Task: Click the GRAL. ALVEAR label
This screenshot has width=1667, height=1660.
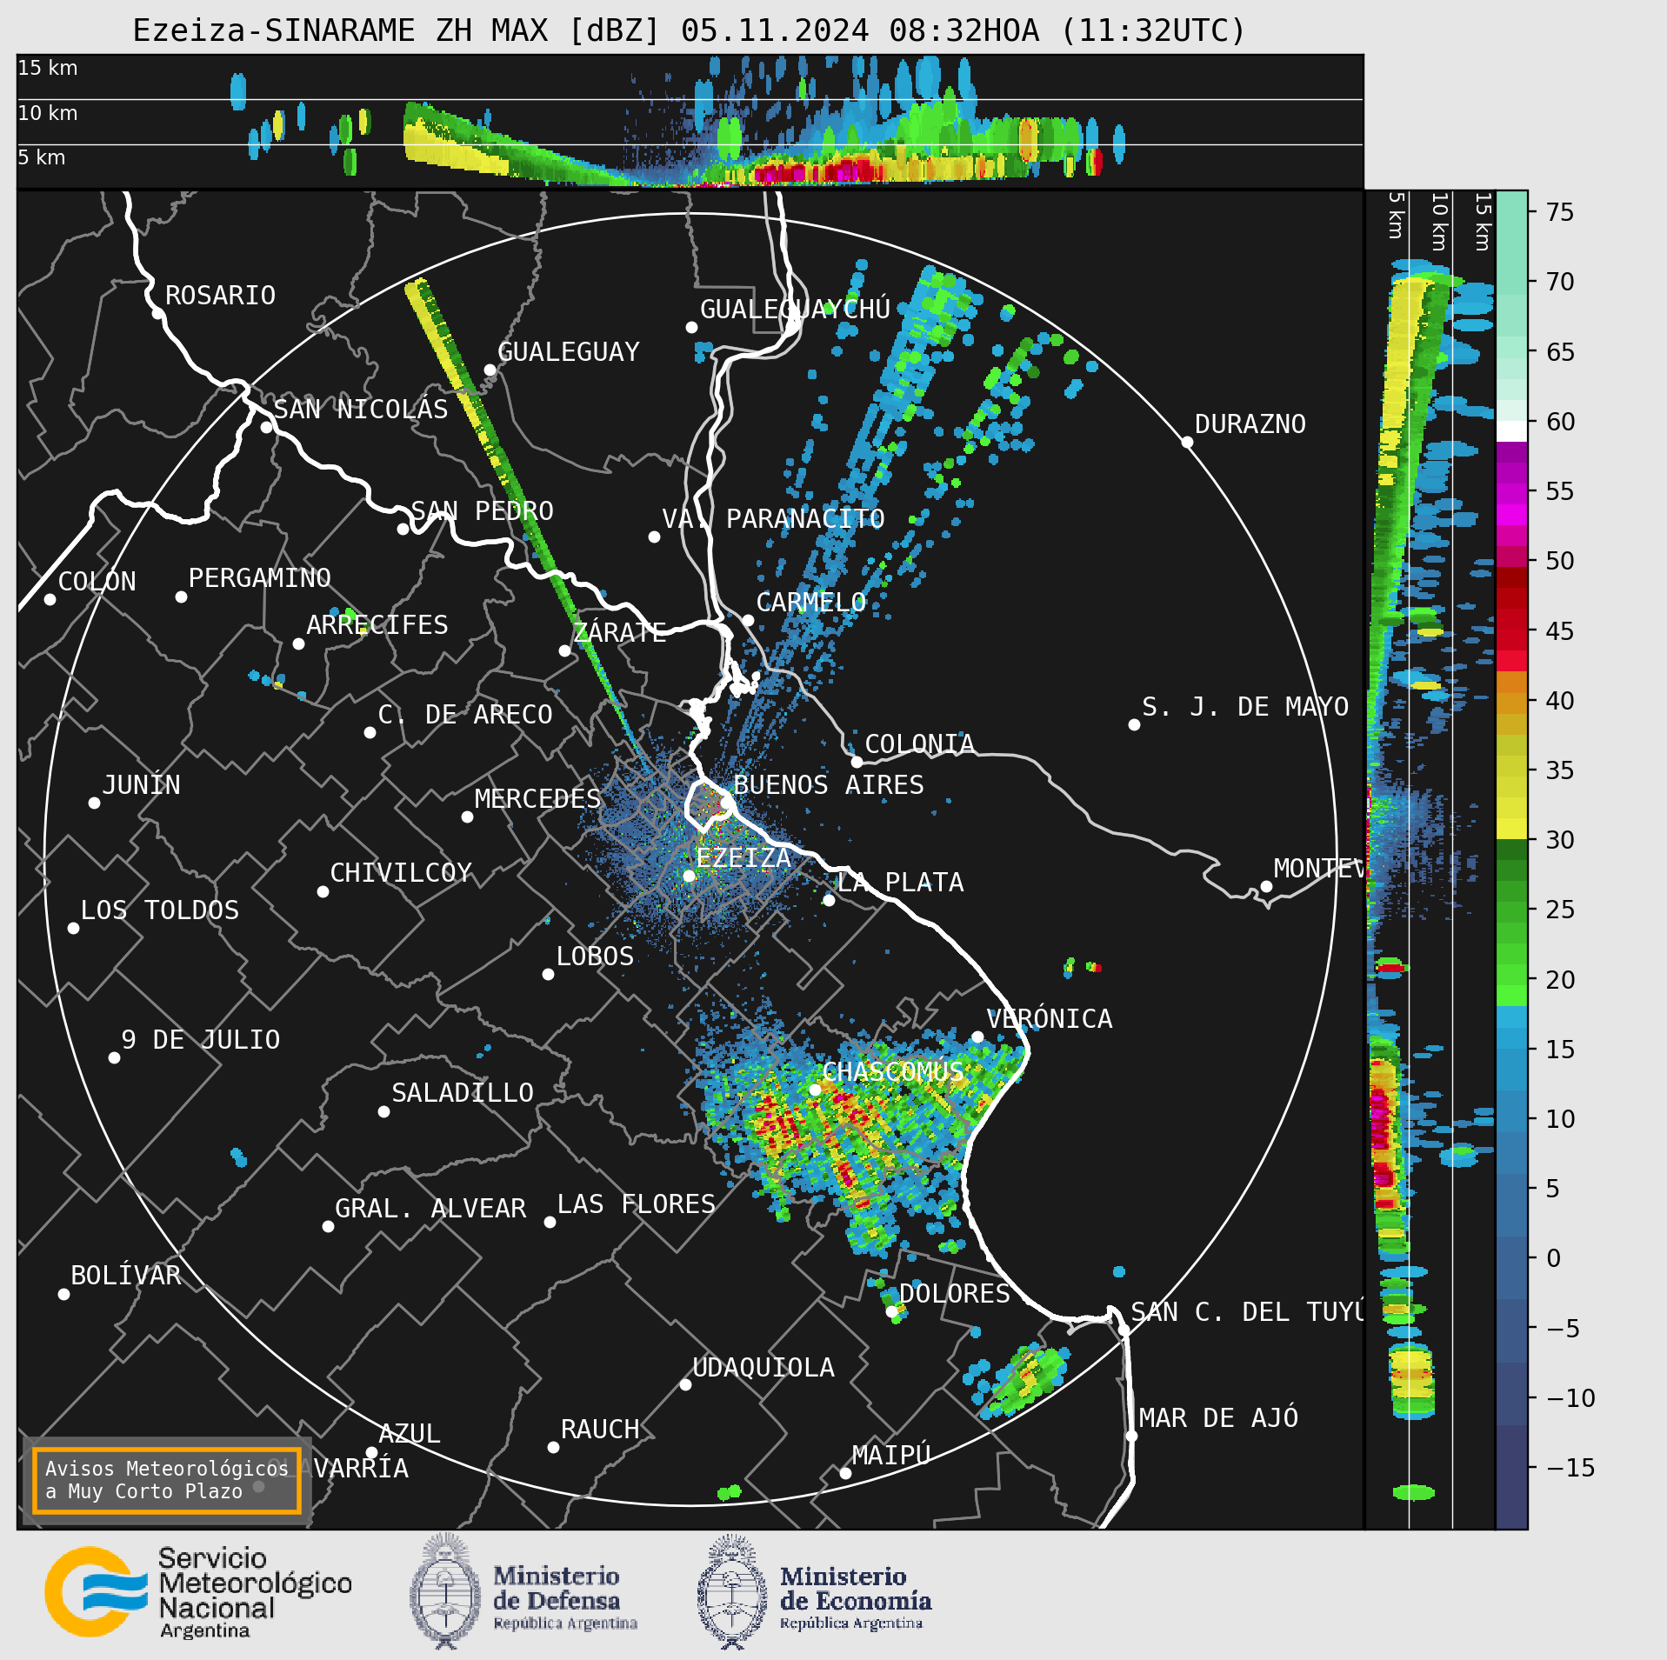Action: [430, 1209]
